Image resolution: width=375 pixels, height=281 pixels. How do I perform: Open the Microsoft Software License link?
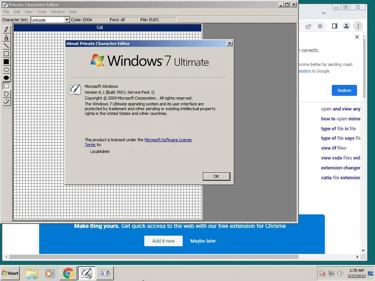[168, 140]
